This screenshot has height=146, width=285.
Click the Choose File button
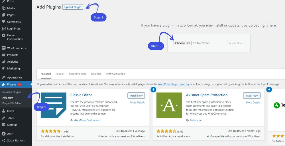[x=182, y=43]
